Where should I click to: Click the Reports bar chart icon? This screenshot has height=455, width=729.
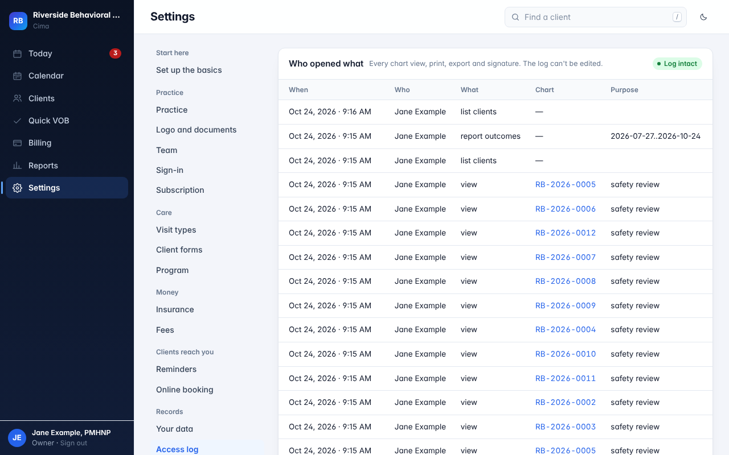(18, 166)
